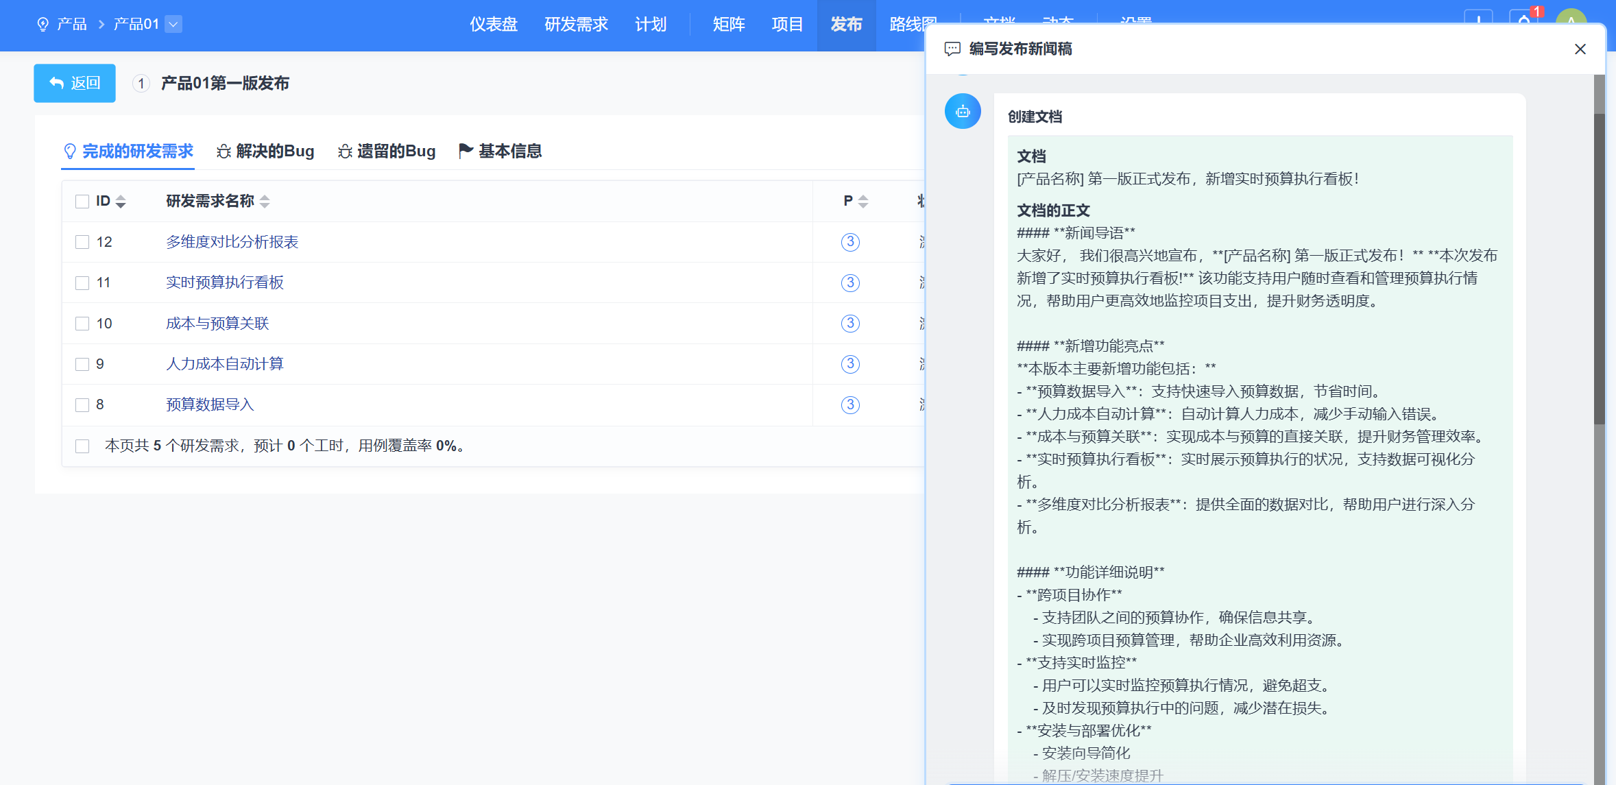Viewport: 1616px width, 785px height.
Task: Click the priority 3 badge for requirement 12
Action: (x=850, y=242)
